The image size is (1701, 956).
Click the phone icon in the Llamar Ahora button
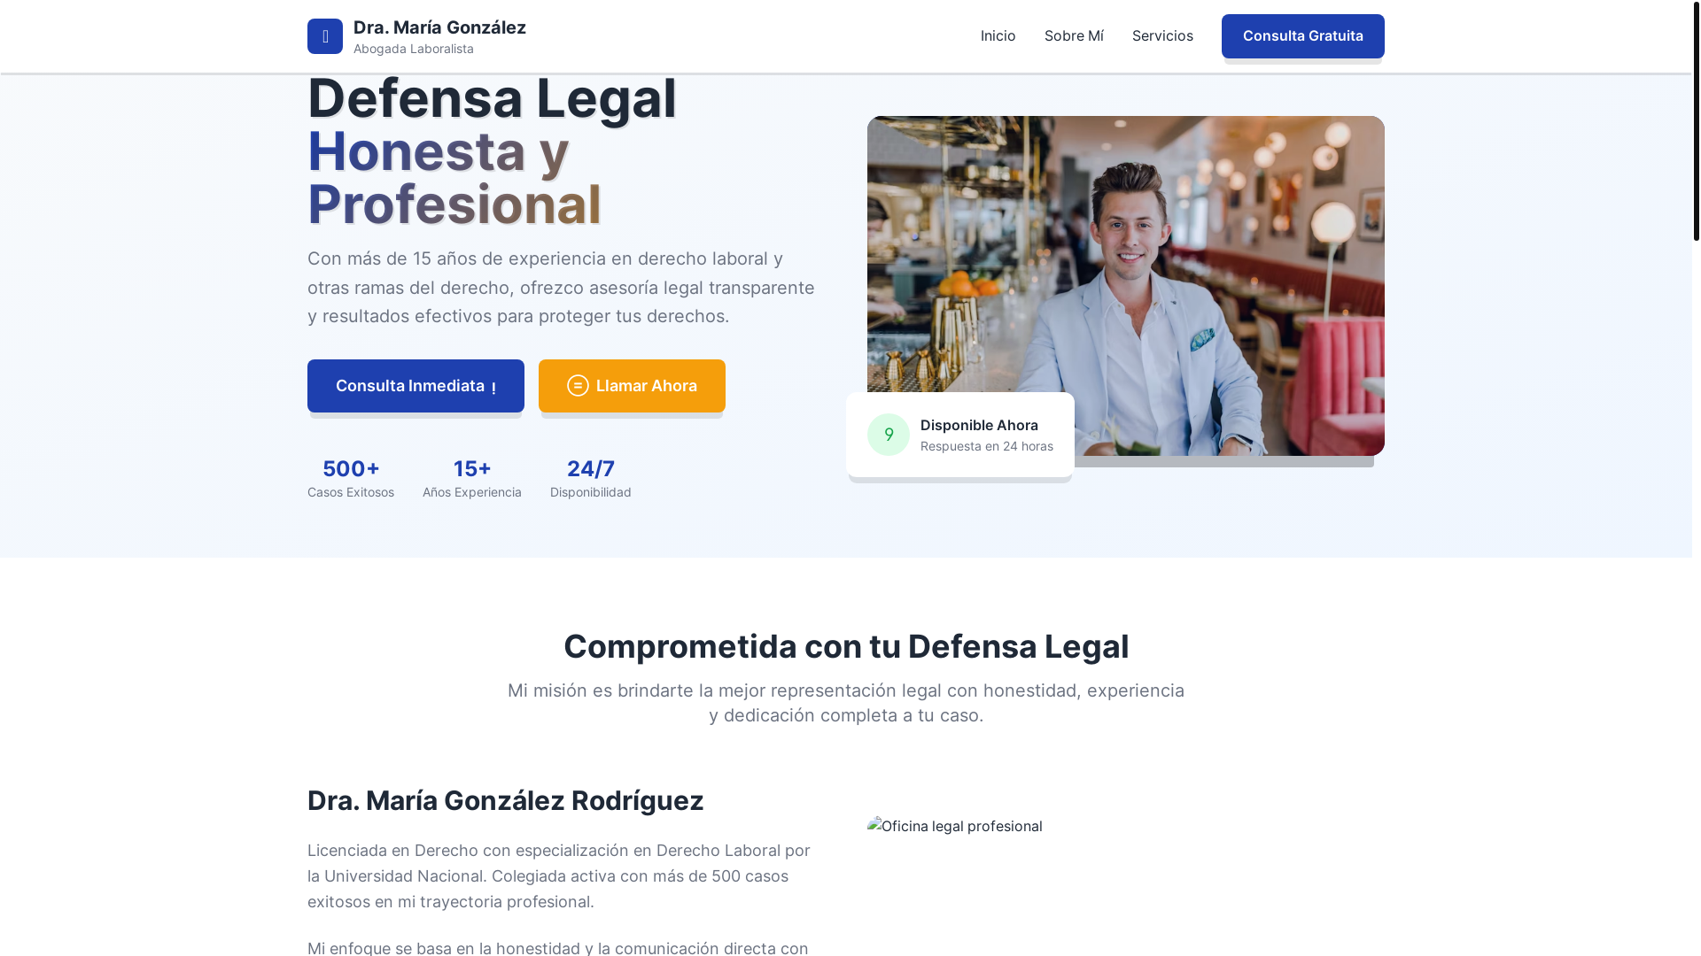click(578, 385)
